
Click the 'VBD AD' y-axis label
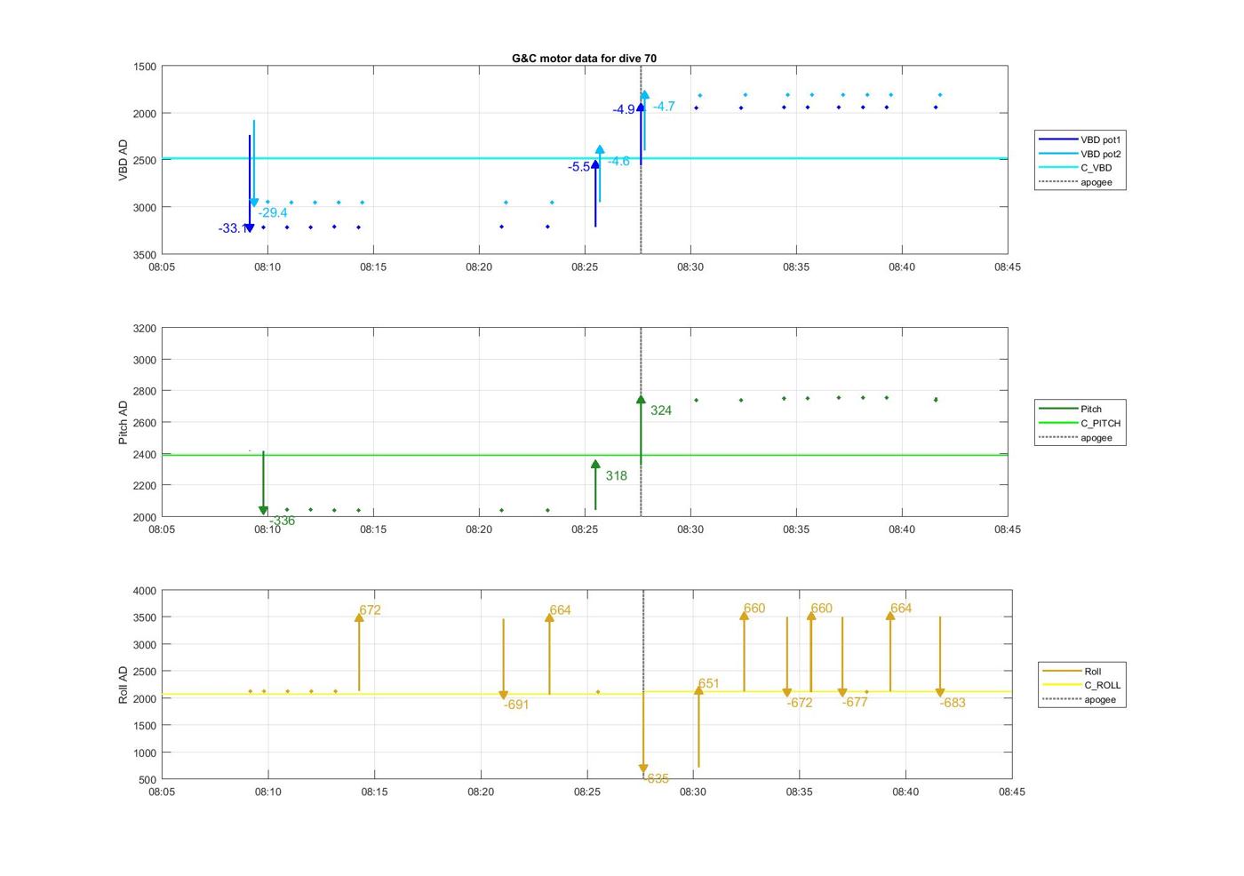124,160
